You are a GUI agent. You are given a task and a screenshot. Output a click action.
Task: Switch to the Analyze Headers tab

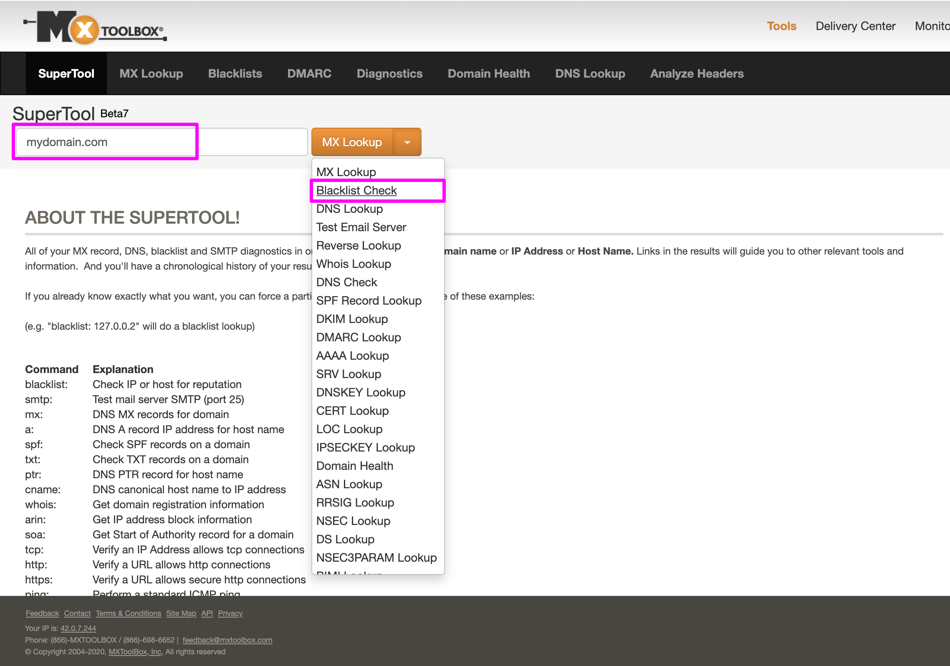pos(696,73)
